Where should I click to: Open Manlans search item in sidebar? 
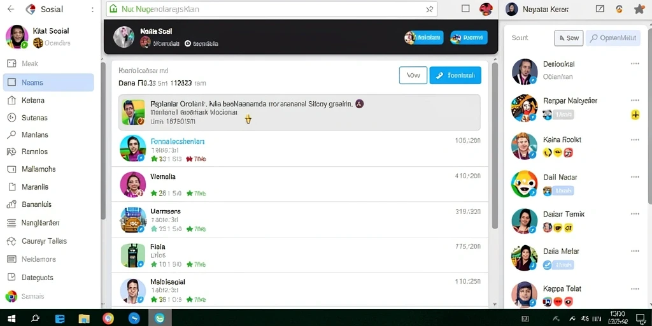point(35,135)
